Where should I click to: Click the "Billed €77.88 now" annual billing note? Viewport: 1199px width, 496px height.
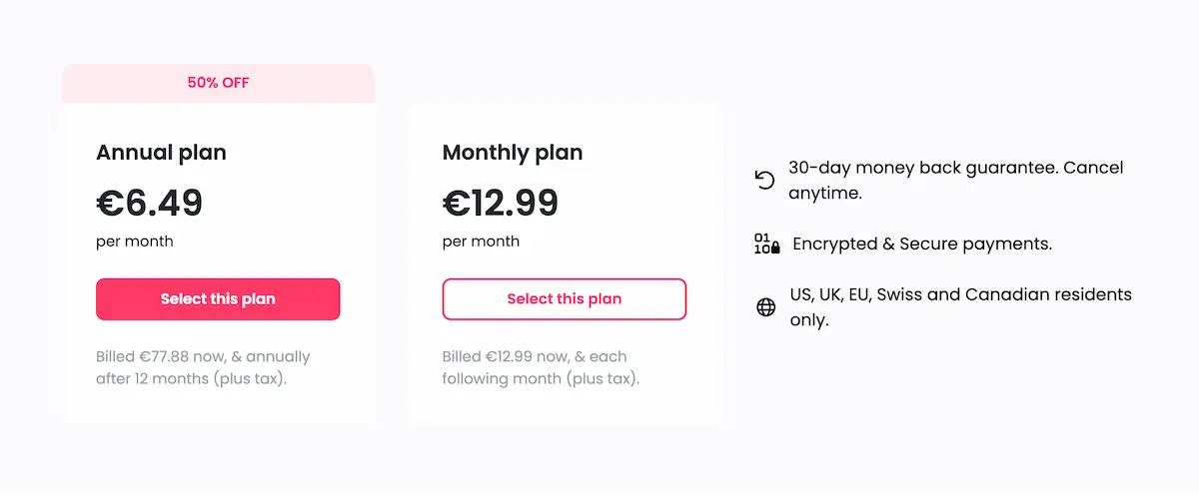tap(203, 367)
